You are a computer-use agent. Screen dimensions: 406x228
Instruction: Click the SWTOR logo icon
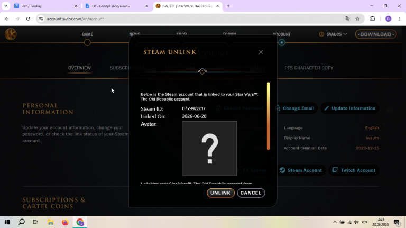pyautogui.click(x=11, y=34)
